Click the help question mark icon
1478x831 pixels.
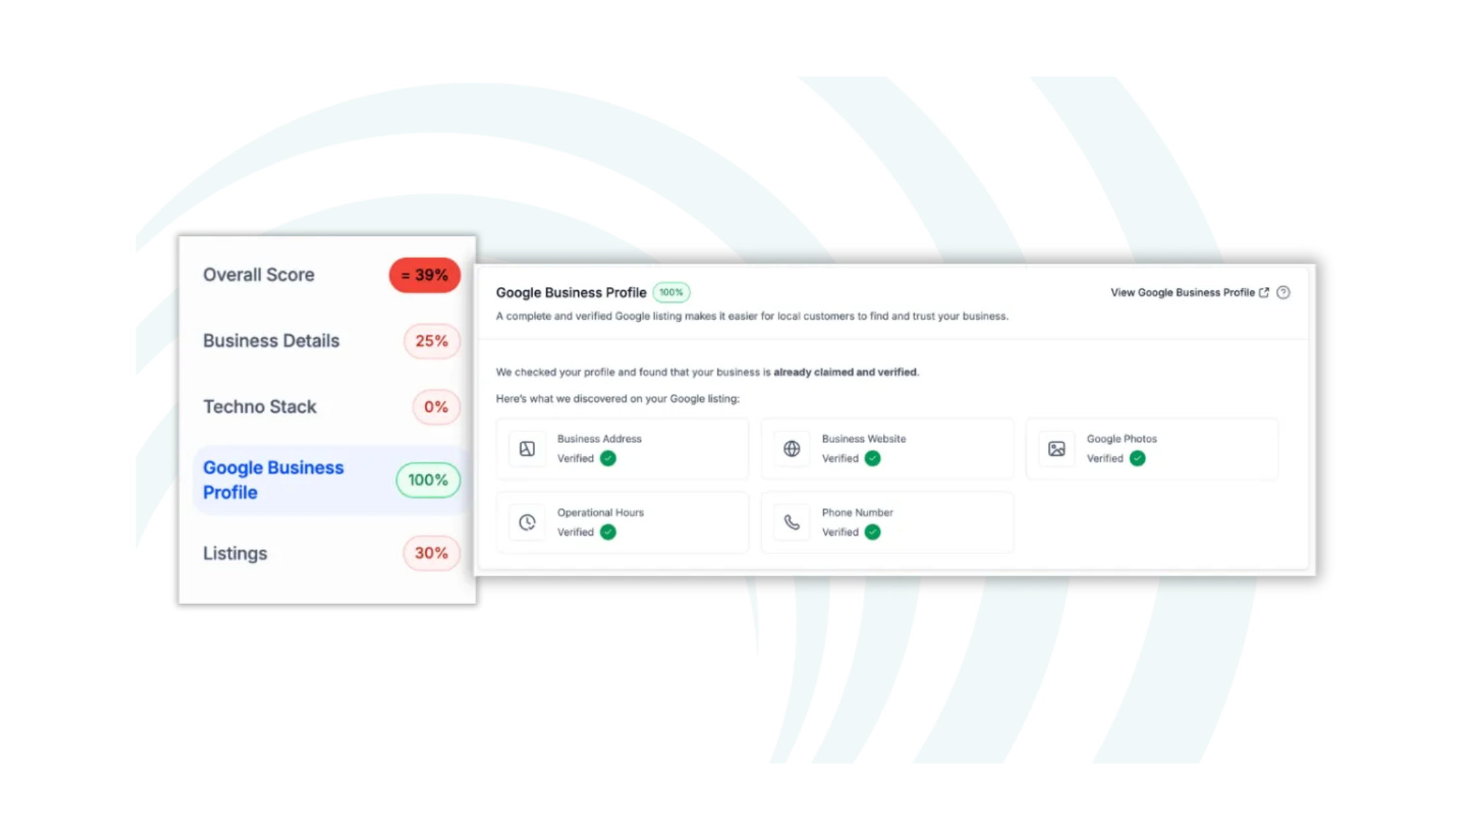coord(1284,292)
